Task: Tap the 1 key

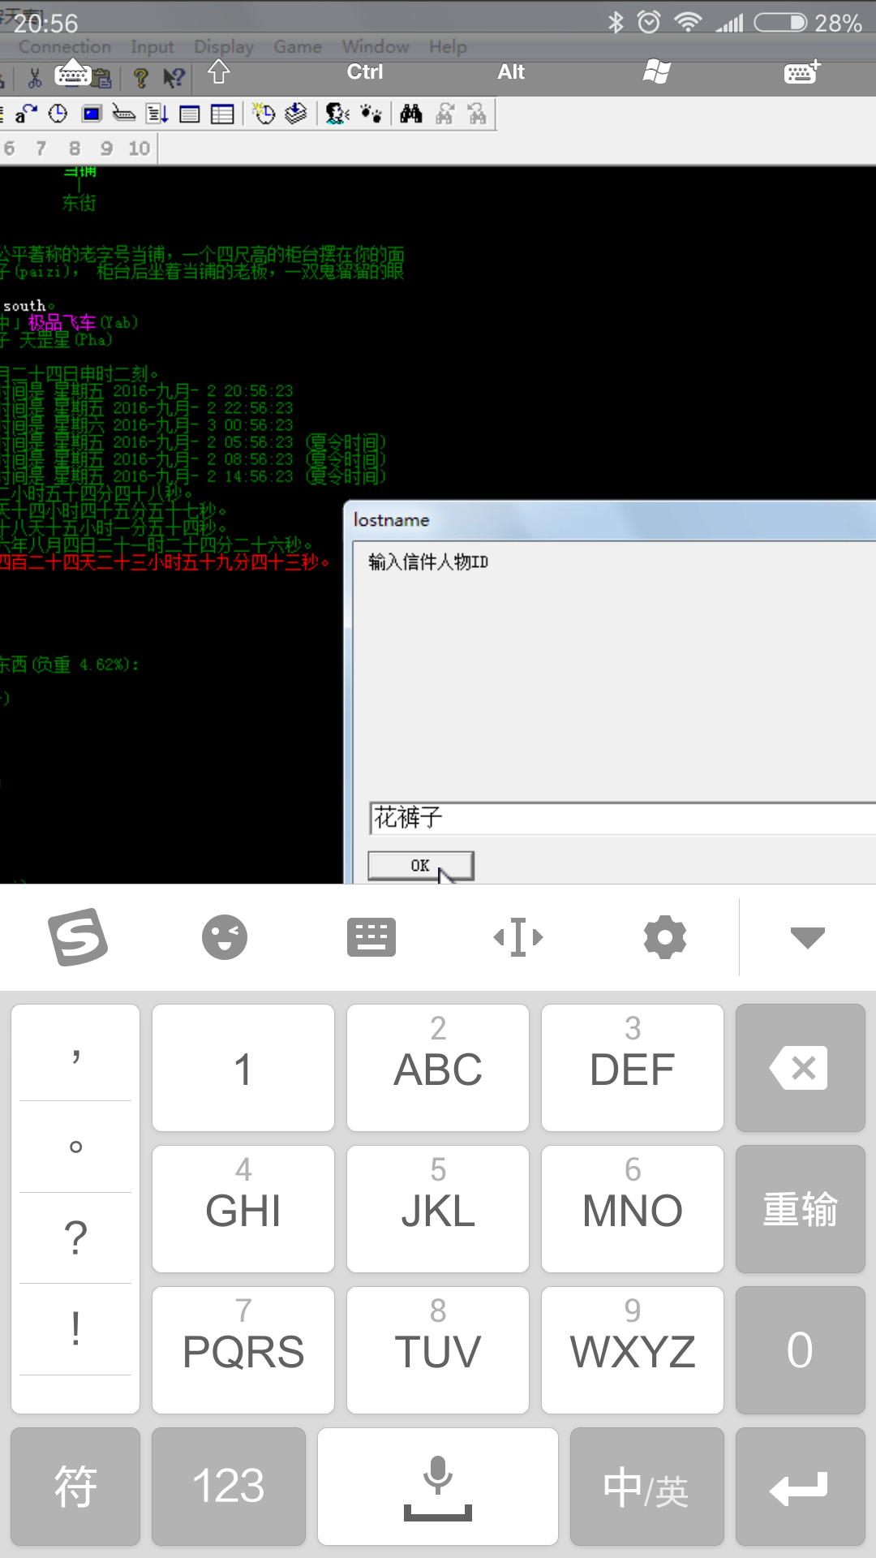Action: 243,1068
